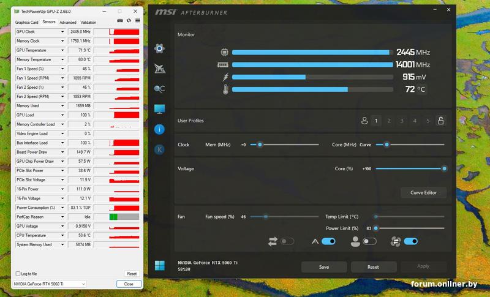Open the monitor display icon in sidebar
This screenshot has height=297, width=490.
pyautogui.click(x=159, y=109)
